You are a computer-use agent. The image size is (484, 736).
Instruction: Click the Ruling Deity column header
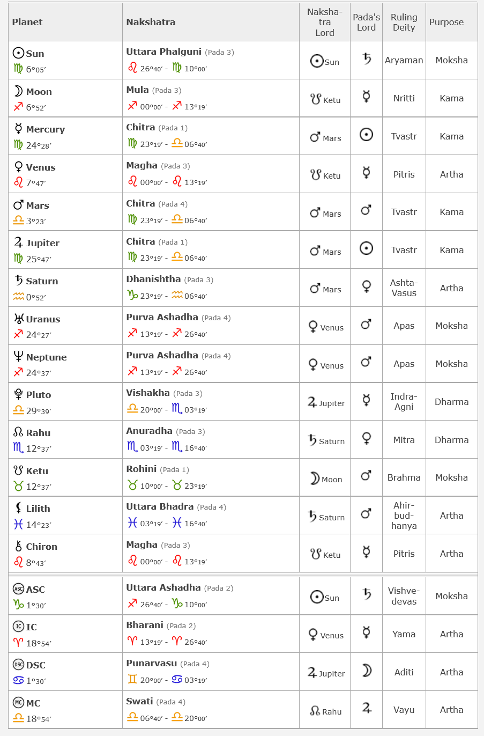404,22
